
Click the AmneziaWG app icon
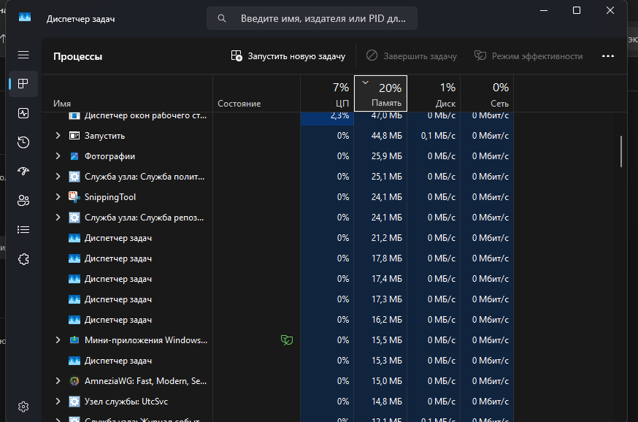pos(74,381)
